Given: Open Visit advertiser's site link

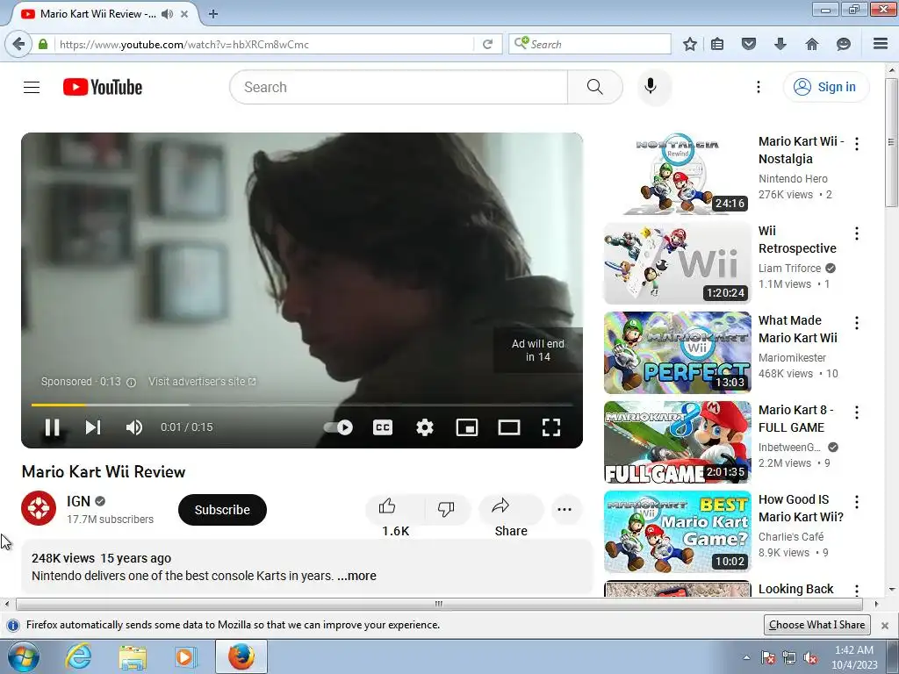Looking at the screenshot, I should [x=202, y=382].
